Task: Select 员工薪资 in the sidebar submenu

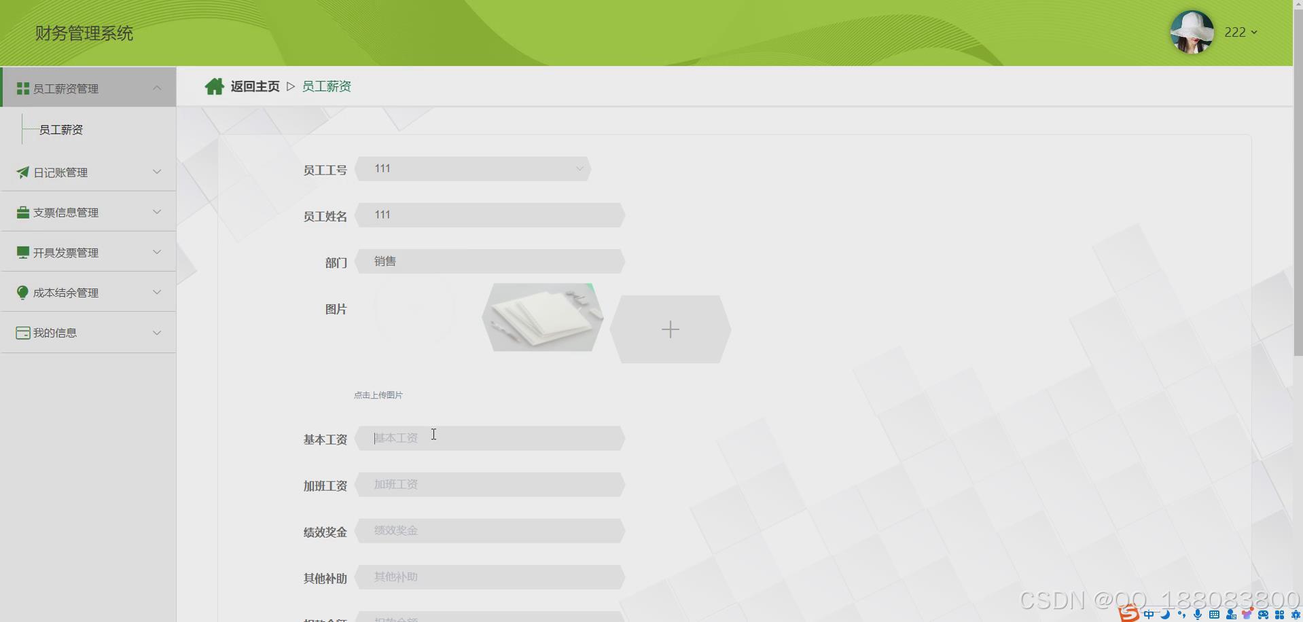Action: pyautogui.click(x=60, y=129)
